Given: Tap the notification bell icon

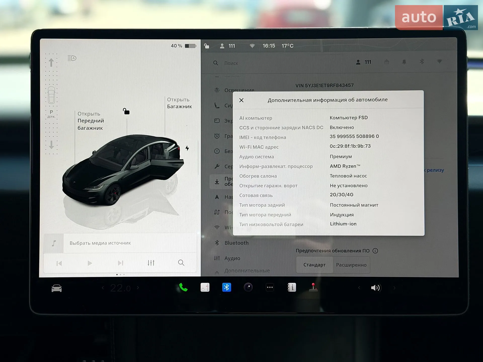Looking at the screenshot, I should pos(404,62).
